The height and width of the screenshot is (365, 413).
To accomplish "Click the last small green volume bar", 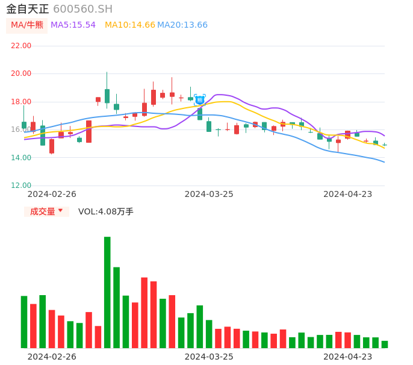I will 385,345.
